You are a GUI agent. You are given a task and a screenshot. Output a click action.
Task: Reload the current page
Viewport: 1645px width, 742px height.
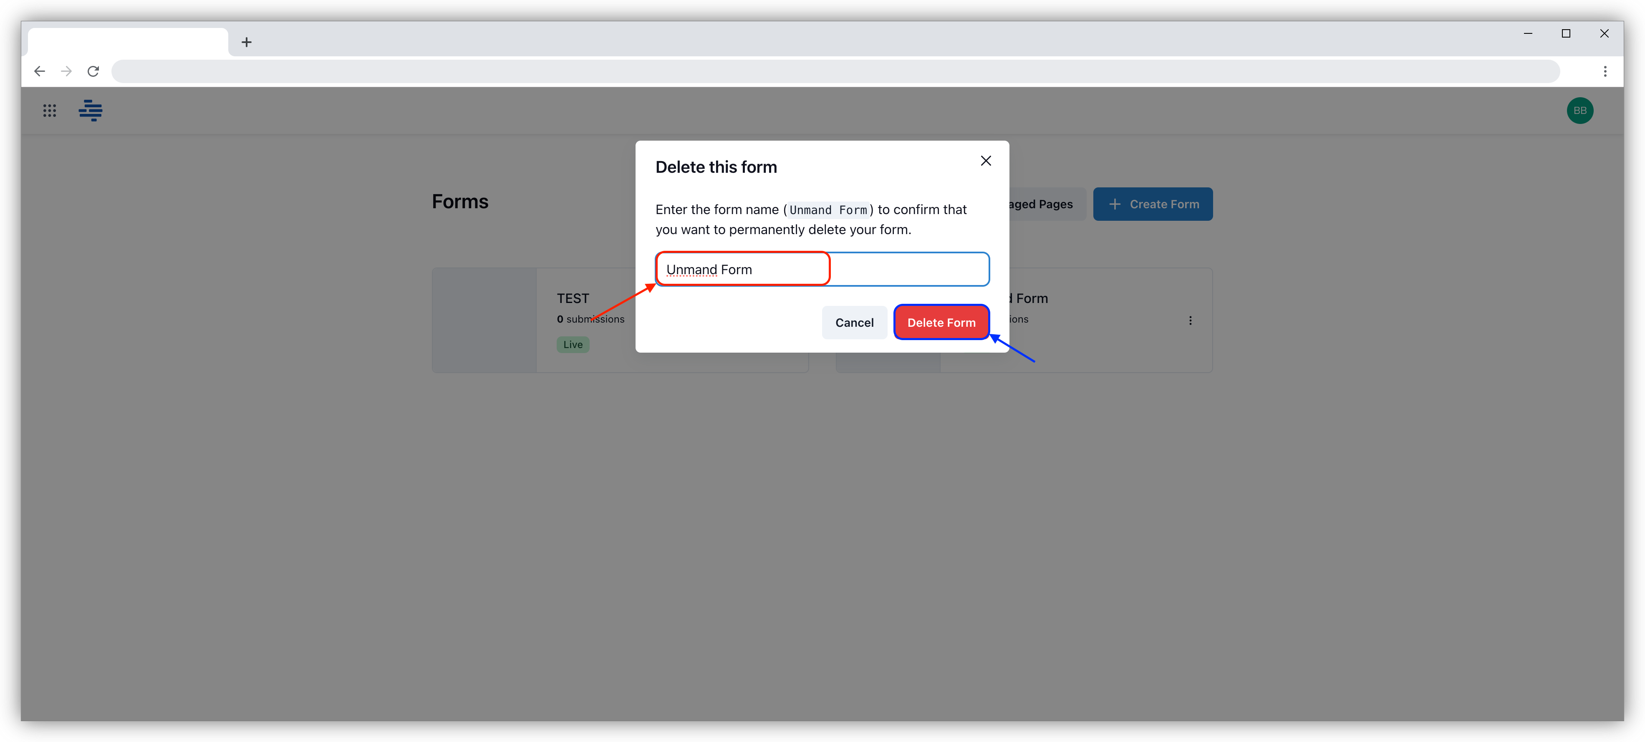click(x=93, y=71)
